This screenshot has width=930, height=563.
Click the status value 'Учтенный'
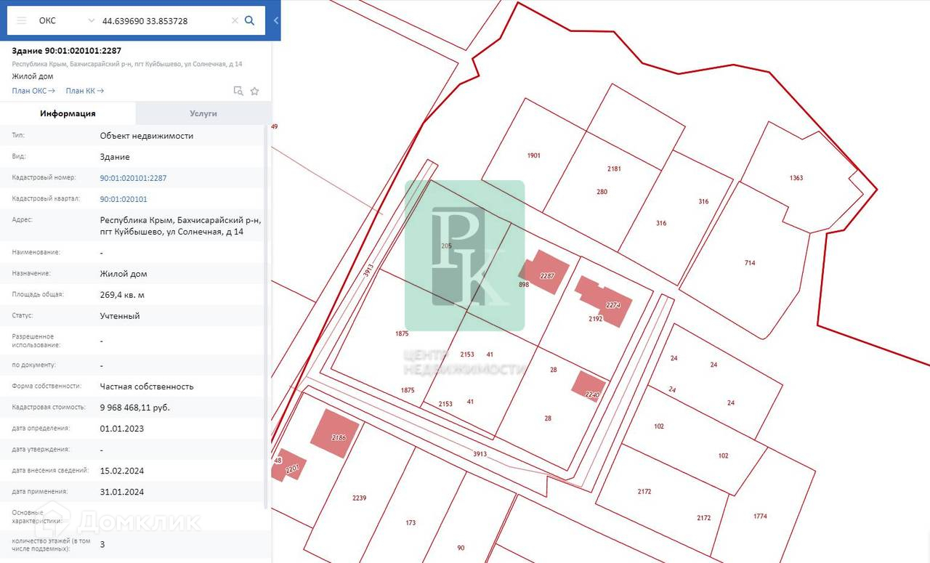point(120,316)
